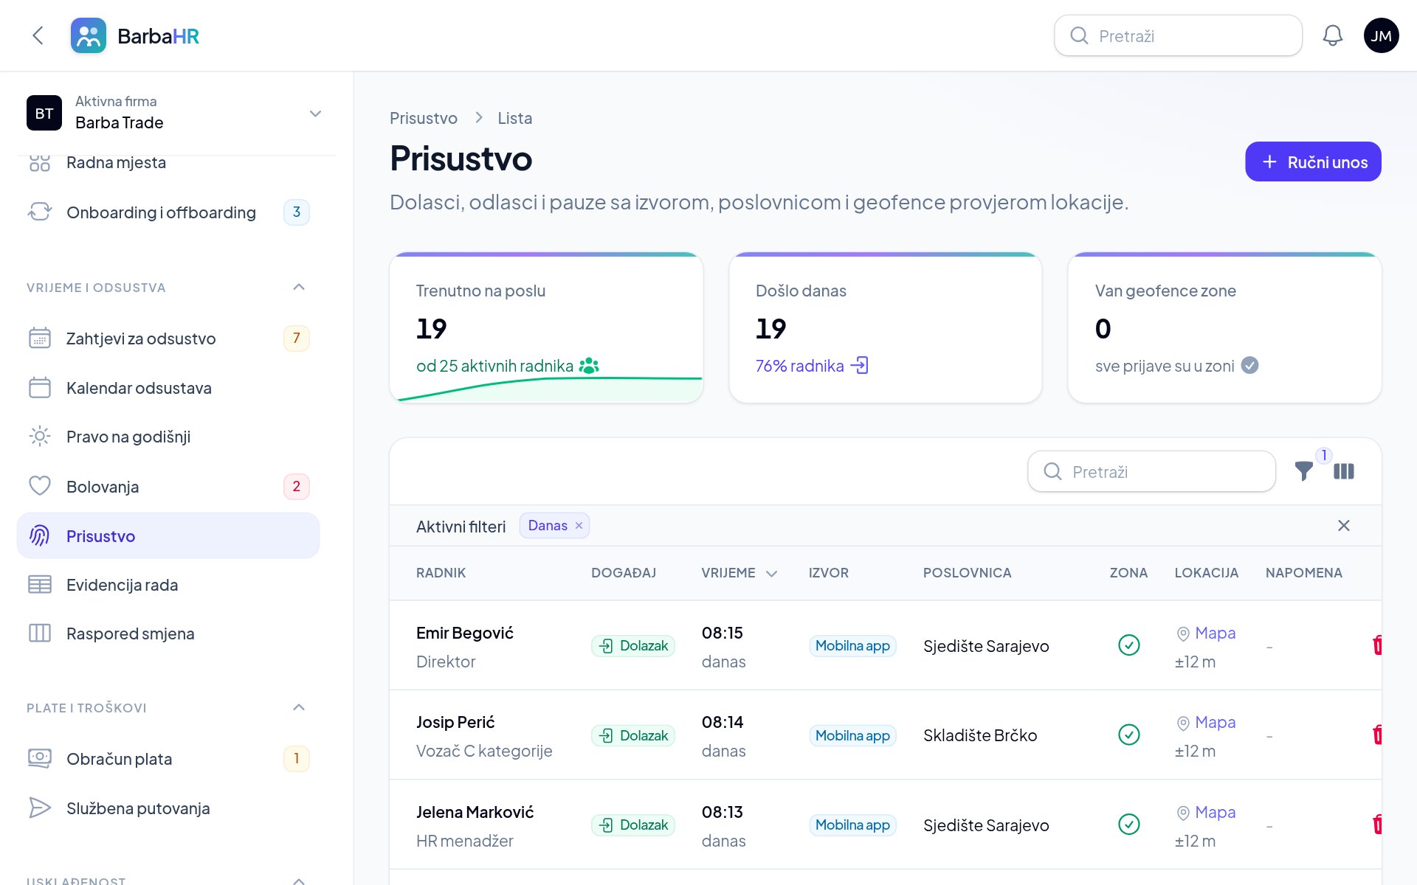The width and height of the screenshot is (1417, 885).
Task: Open Službena putovanja
Action: pos(168,808)
